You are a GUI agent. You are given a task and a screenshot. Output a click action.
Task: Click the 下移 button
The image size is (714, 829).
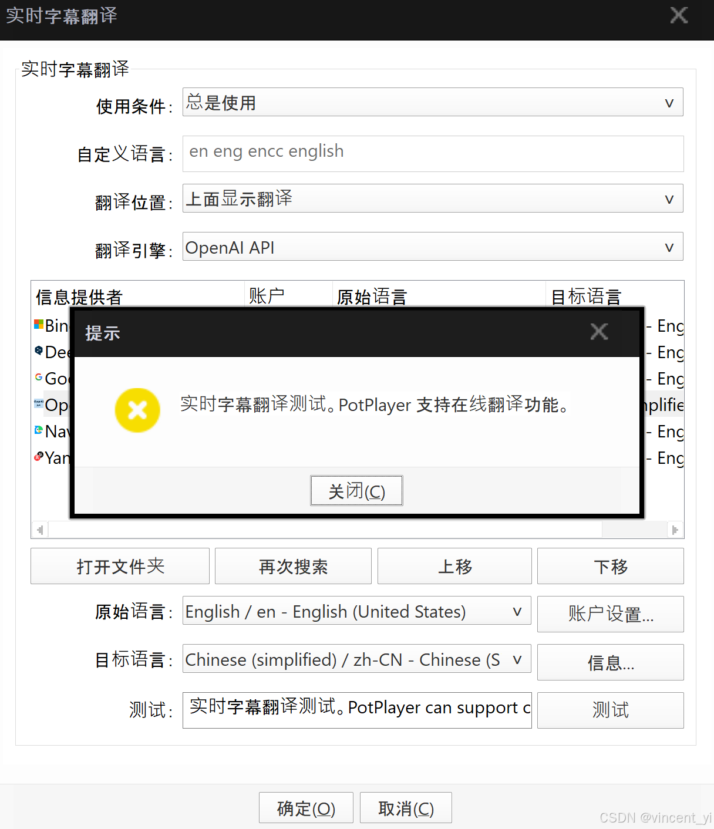(x=611, y=566)
